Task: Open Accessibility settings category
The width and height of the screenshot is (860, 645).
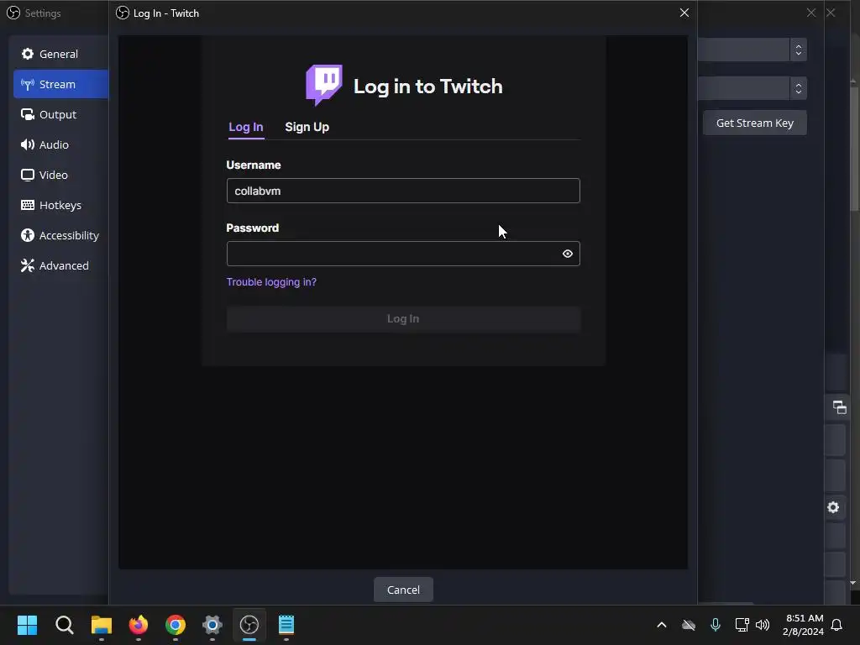Action: [x=60, y=235]
